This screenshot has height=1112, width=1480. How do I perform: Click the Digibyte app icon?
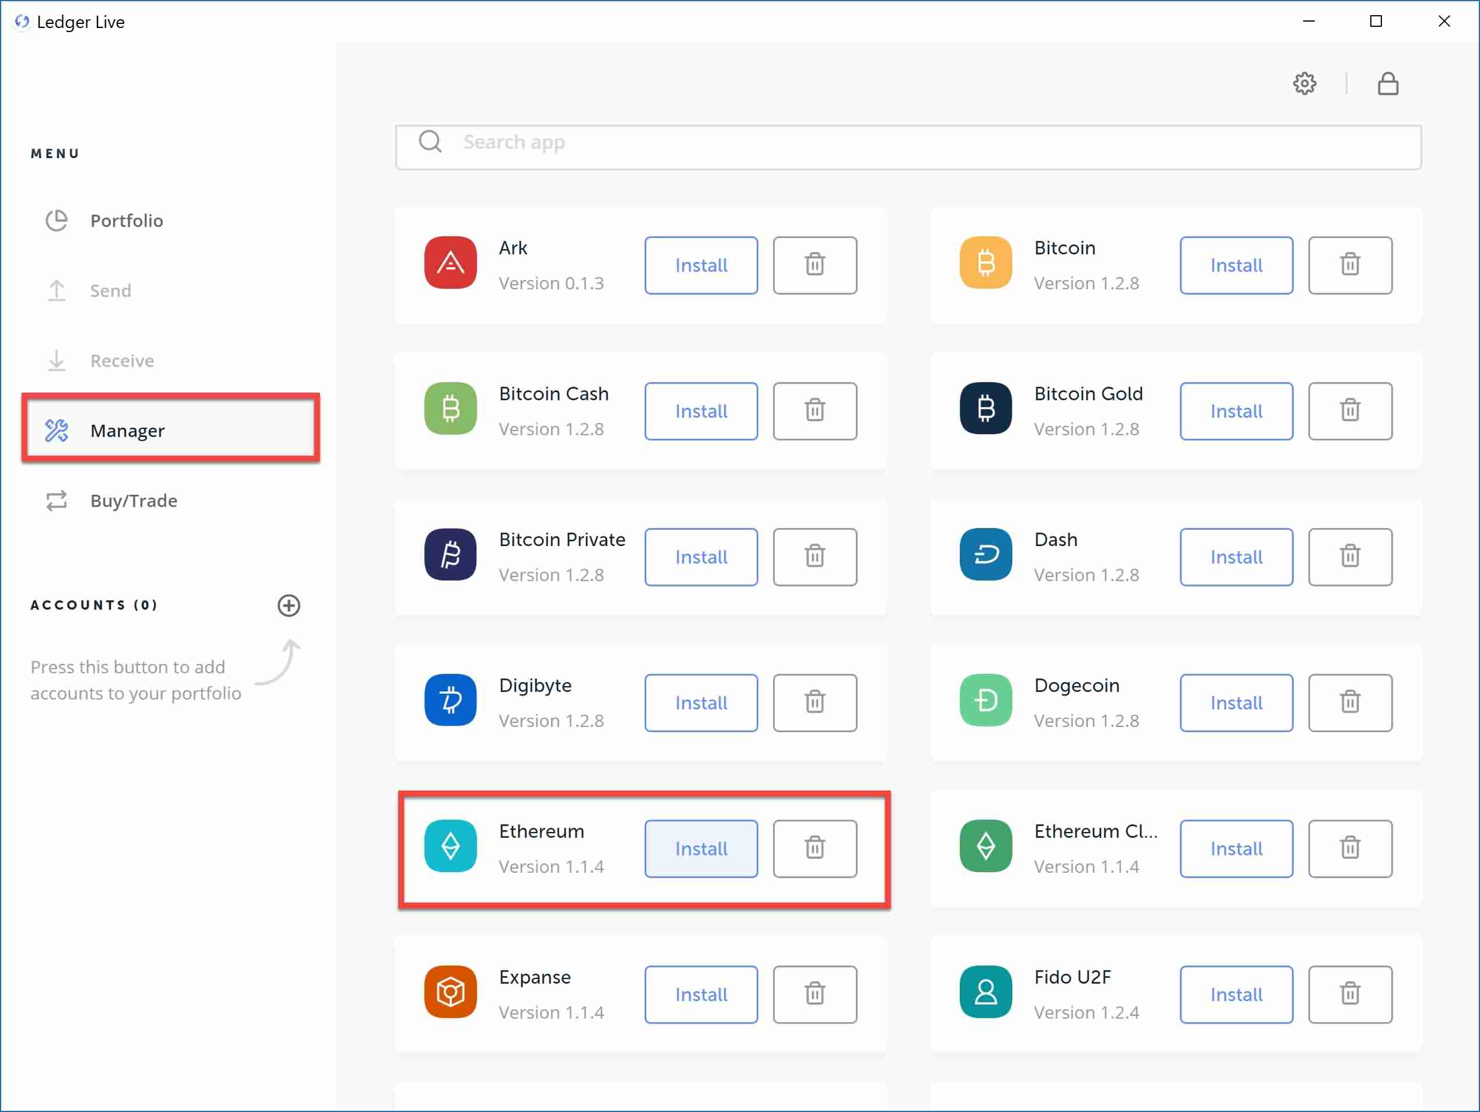tap(450, 700)
